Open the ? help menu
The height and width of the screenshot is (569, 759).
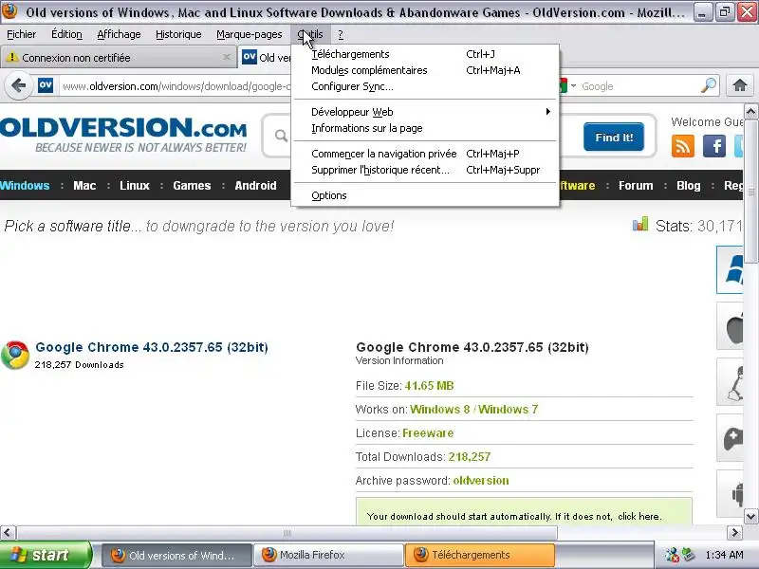[341, 34]
